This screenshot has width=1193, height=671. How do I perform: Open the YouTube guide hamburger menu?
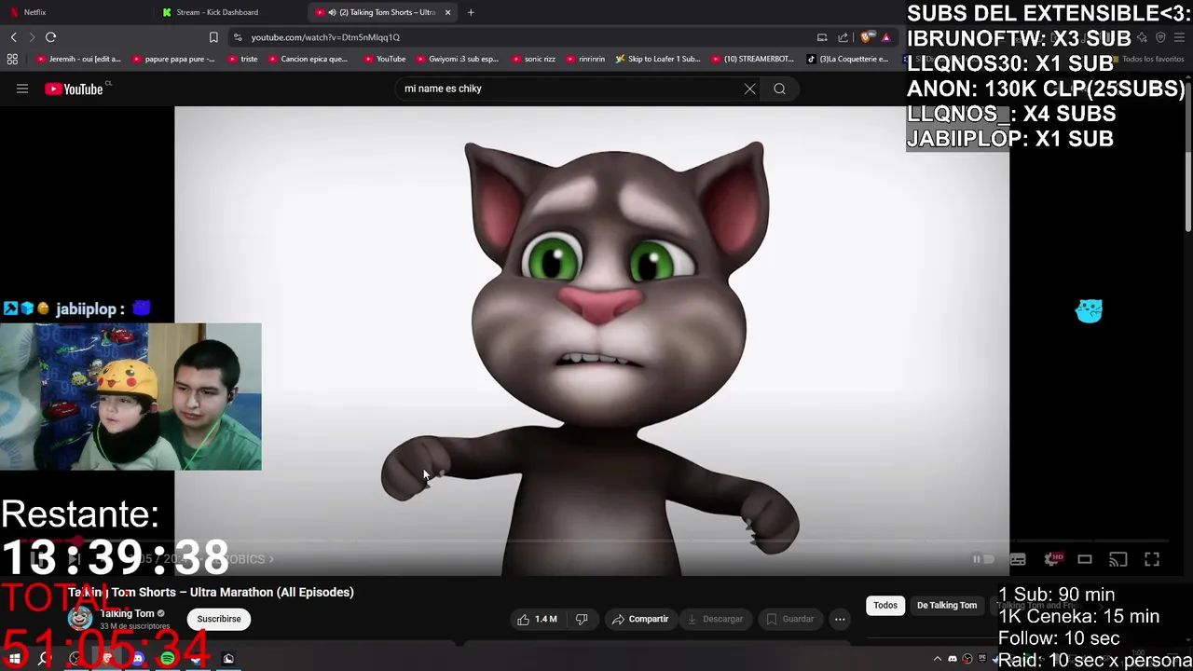[x=22, y=89]
